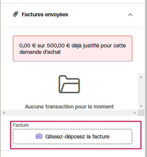
Task: Click the red justification alert box
Action: [x=72, y=49]
